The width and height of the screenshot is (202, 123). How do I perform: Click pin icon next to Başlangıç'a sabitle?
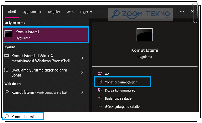[x=100, y=98]
